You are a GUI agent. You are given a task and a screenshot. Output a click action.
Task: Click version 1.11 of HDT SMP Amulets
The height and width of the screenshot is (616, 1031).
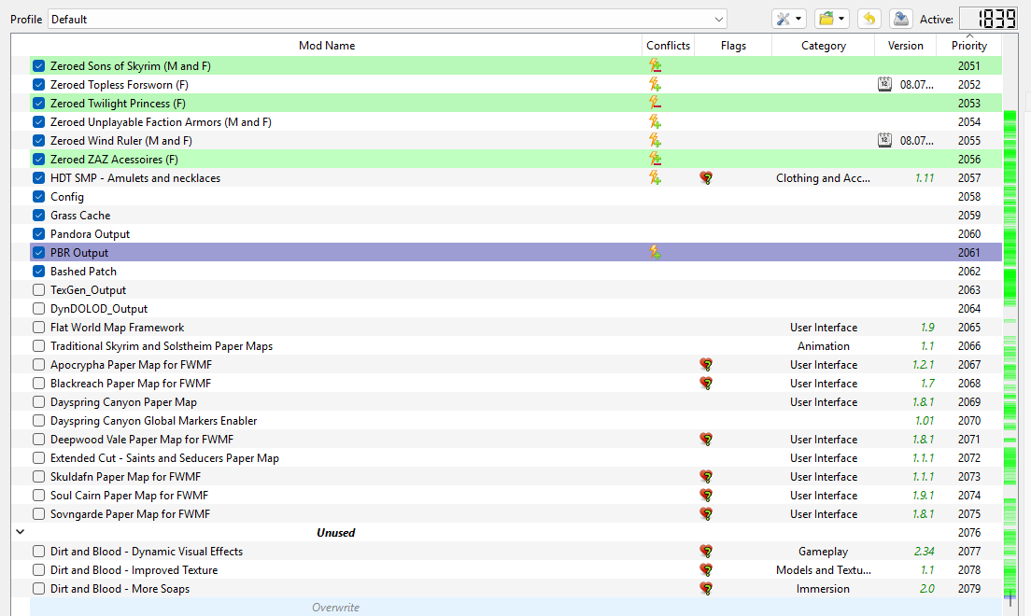[x=924, y=177]
